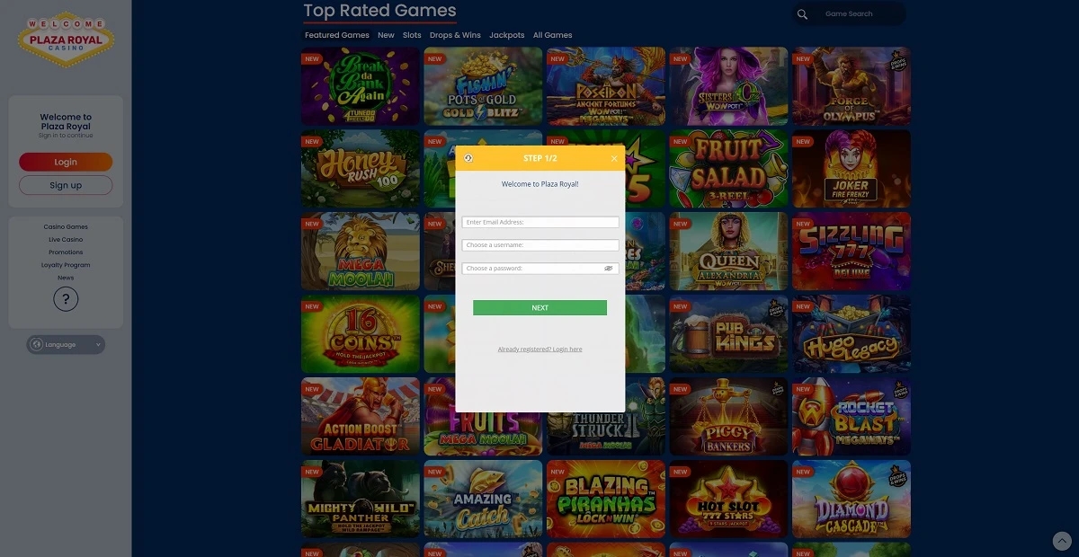The height and width of the screenshot is (557, 1079).
Task: Open Joker Fire Frenzy game
Action: (x=852, y=168)
